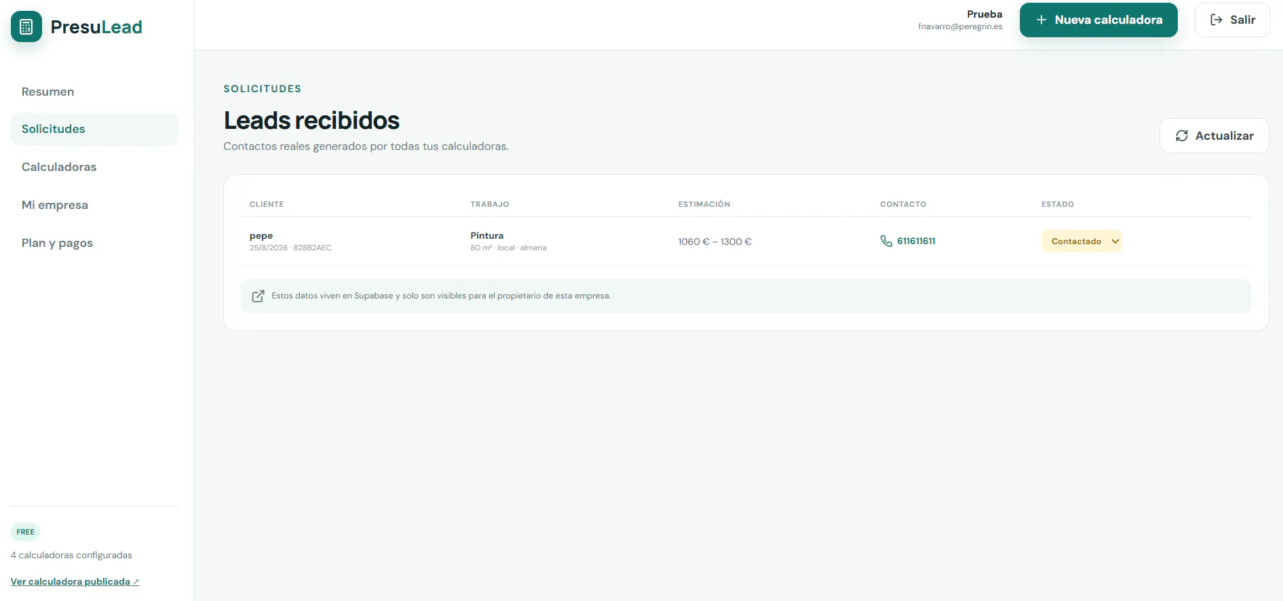Click the FREE plan badge
Screen dimensions: 1283x601
pyautogui.click(x=26, y=532)
